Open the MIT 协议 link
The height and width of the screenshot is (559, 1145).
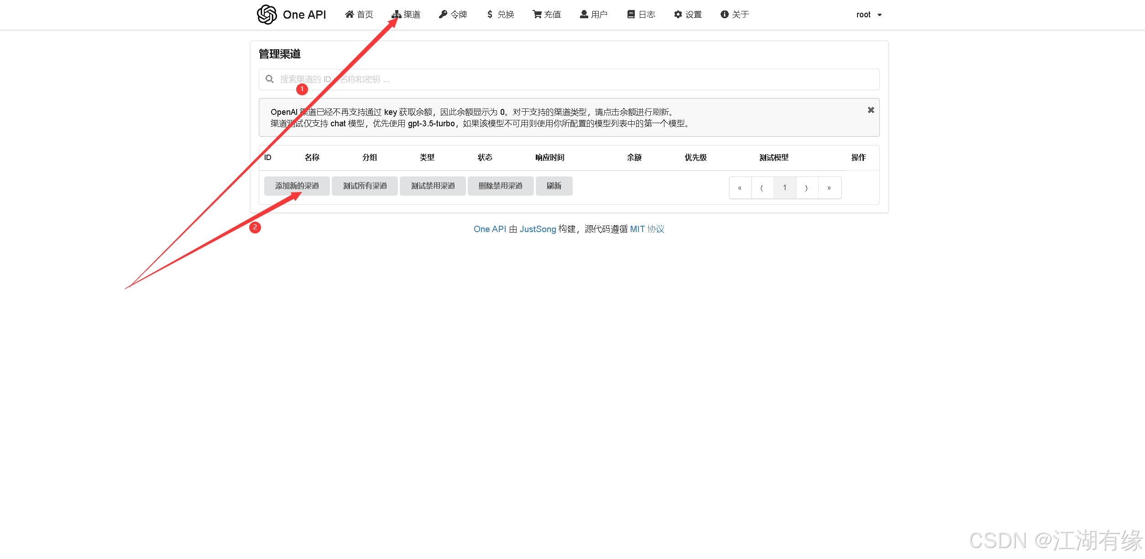tap(647, 229)
